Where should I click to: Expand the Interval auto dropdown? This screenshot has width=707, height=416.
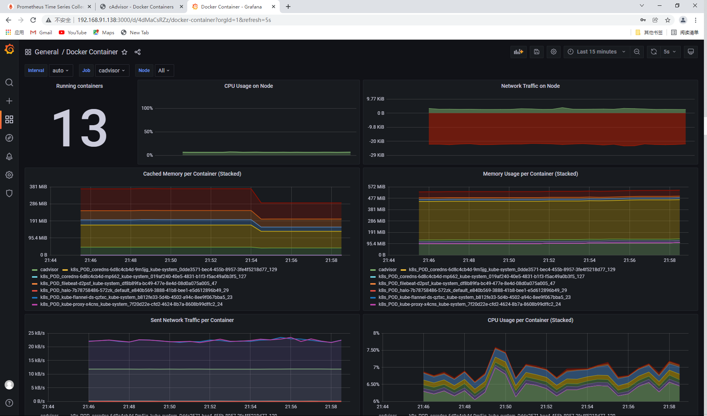coord(61,70)
